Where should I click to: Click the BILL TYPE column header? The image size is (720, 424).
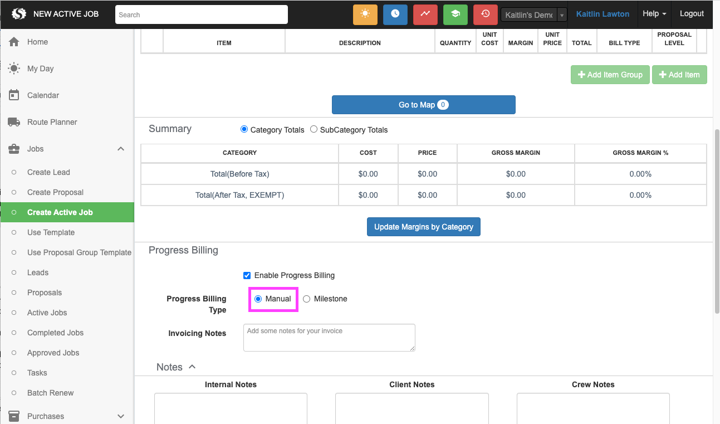[624, 43]
